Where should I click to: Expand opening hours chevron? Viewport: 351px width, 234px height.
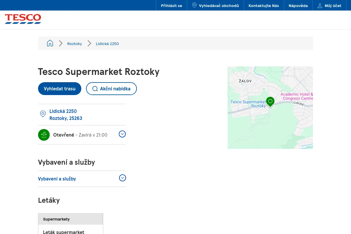(122, 134)
